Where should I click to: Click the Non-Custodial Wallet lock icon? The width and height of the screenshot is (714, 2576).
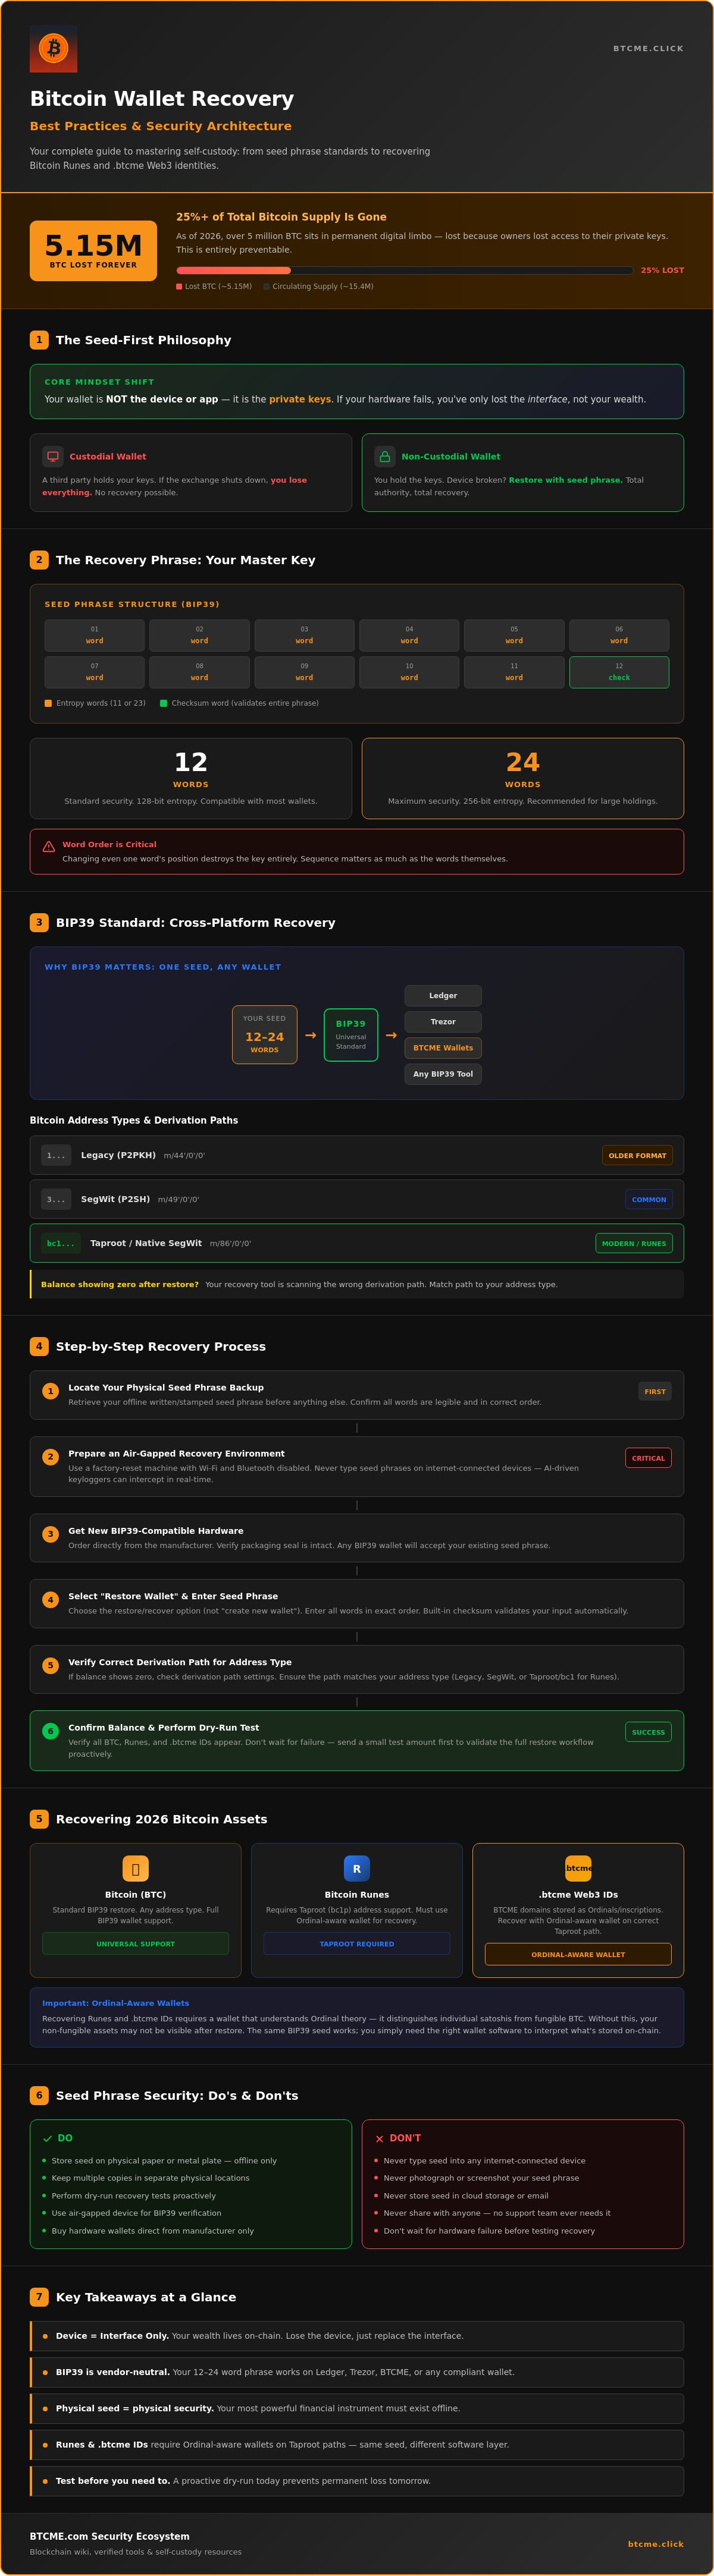point(384,456)
